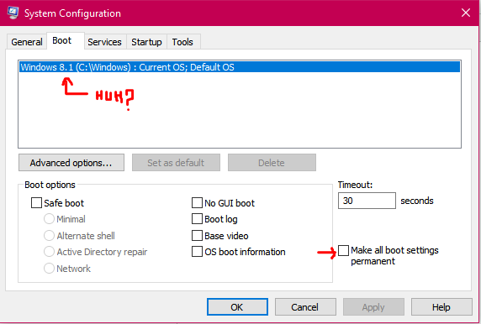Open Advanced options dialog
The width and height of the screenshot is (481, 324).
pos(71,163)
